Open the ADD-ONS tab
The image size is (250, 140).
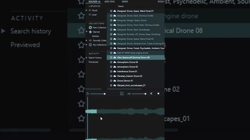point(109,2)
